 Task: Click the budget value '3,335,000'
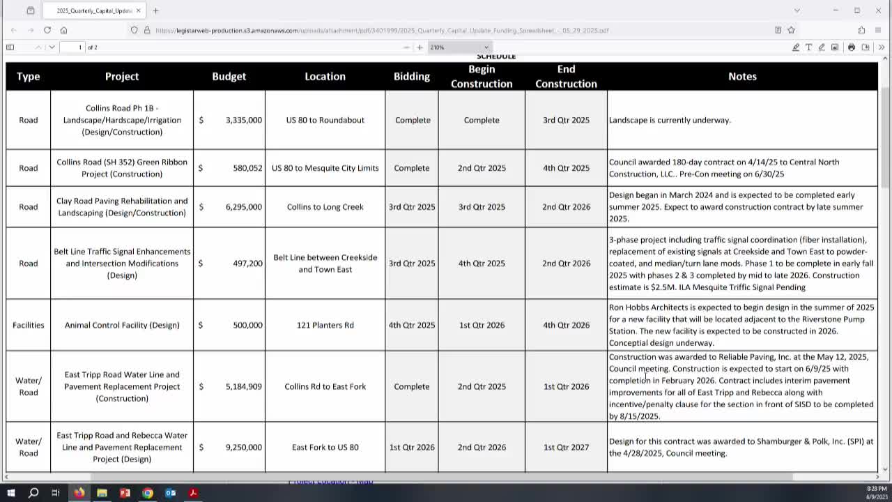tap(244, 120)
